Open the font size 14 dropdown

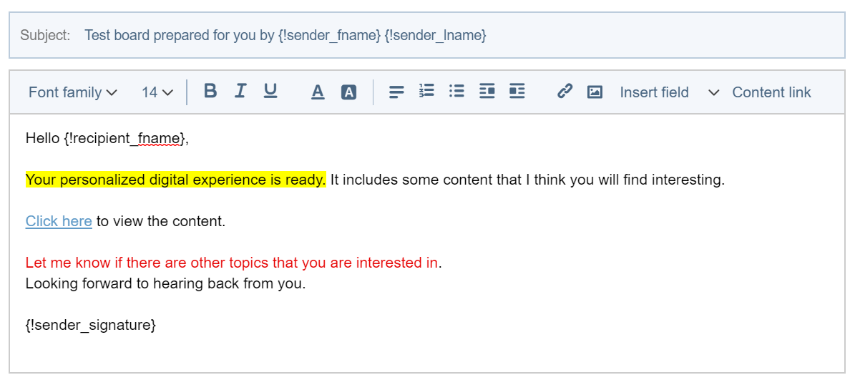157,92
